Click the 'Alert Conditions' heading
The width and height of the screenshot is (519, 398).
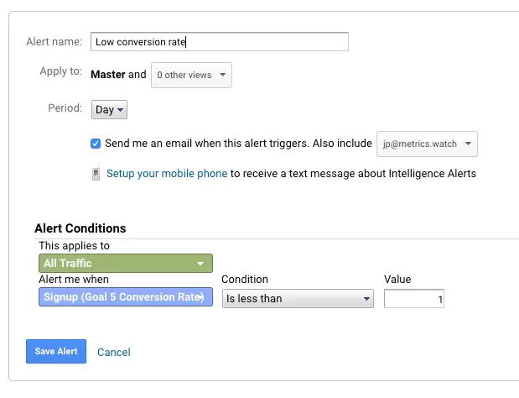click(x=80, y=228)
